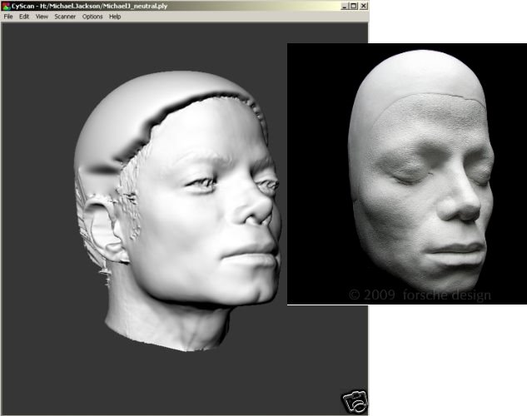Open the Help menu

115,17
